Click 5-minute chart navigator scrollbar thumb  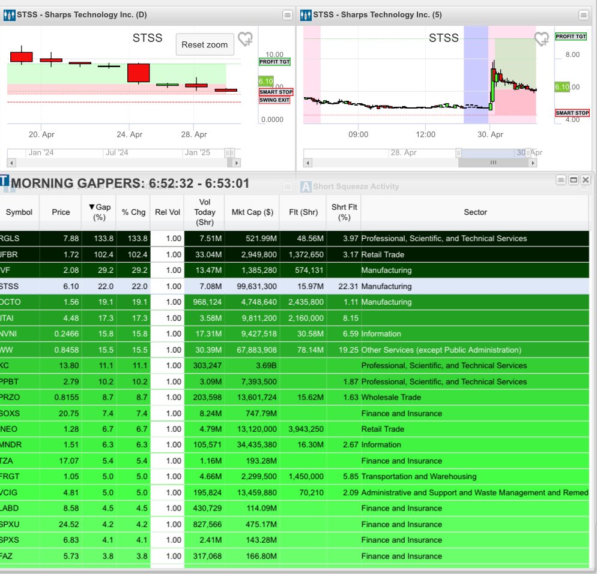click(494, 163)
